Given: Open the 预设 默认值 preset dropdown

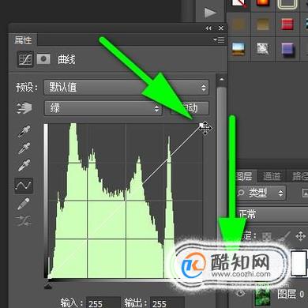Looking at the screenshot, I should pyautogui.click(x=126, y=88).
